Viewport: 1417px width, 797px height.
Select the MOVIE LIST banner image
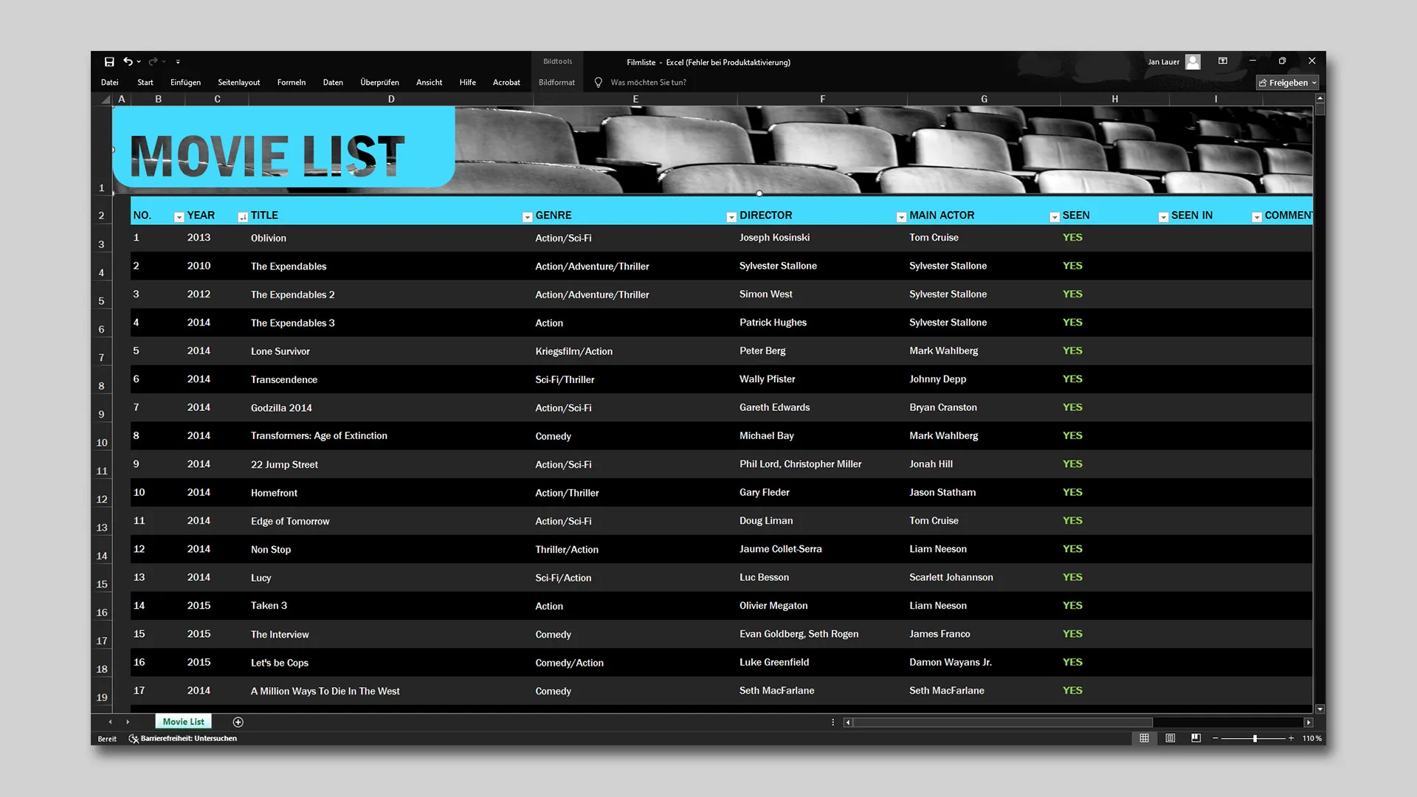click(x=712, y=150)
